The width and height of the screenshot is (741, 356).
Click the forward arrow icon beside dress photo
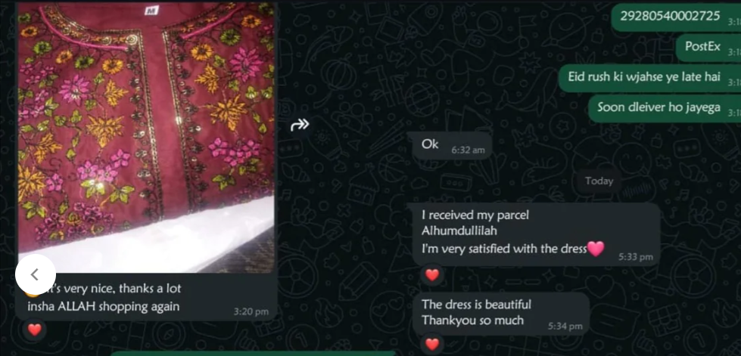tap(300, 125)
